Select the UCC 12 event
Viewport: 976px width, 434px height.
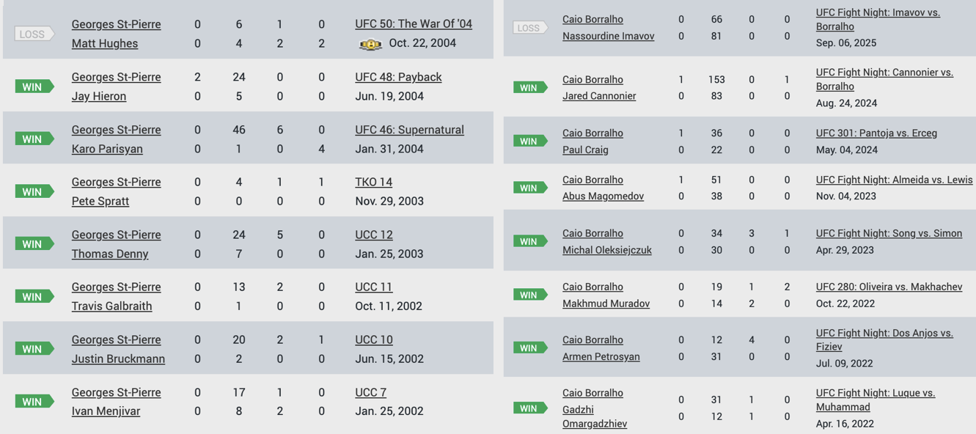(x=374, y=235)
